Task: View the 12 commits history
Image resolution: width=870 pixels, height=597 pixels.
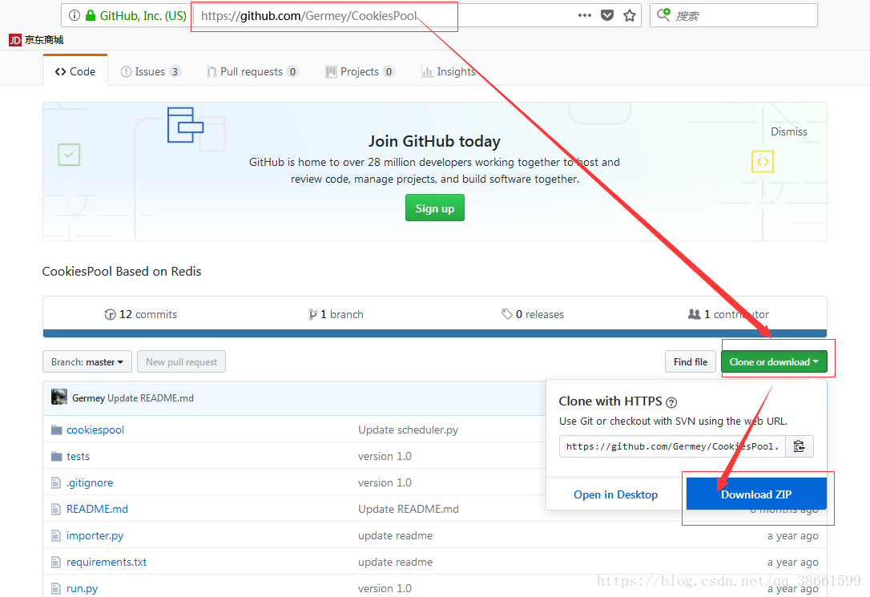Action: point(141,315)
